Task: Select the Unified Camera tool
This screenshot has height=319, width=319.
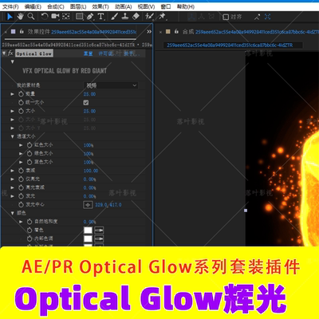Action: 55,17
